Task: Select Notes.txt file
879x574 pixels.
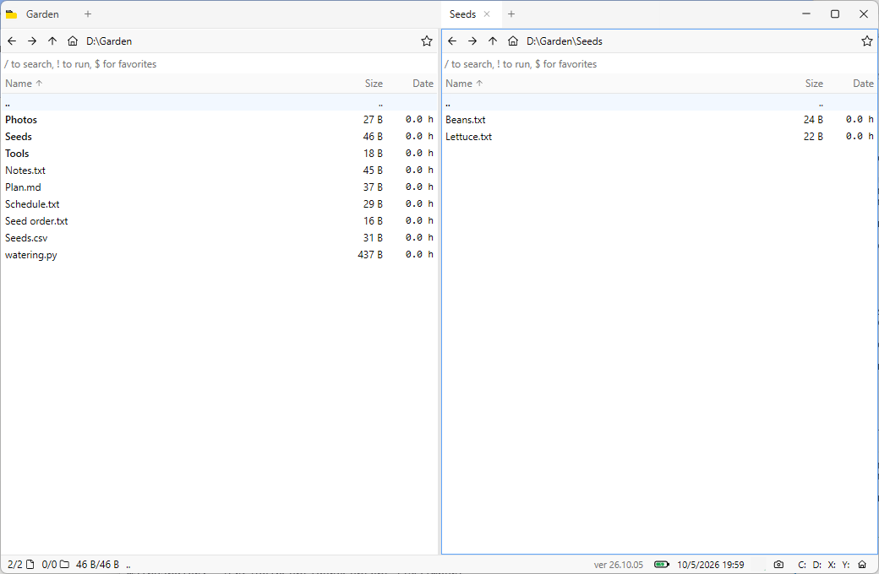Action: point(219,170)
